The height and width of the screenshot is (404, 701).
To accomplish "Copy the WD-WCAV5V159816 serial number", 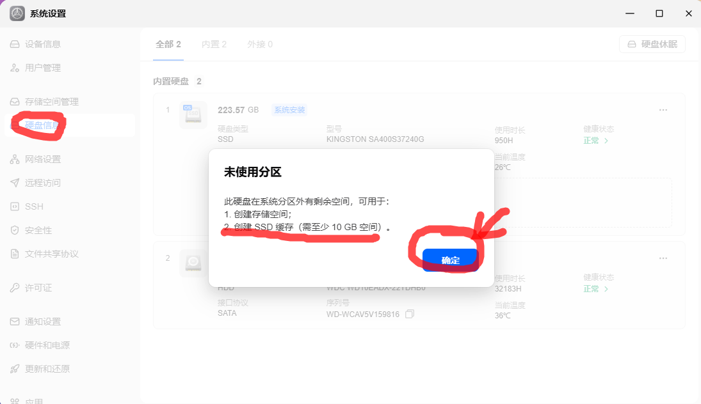I will tap(410, 315).
